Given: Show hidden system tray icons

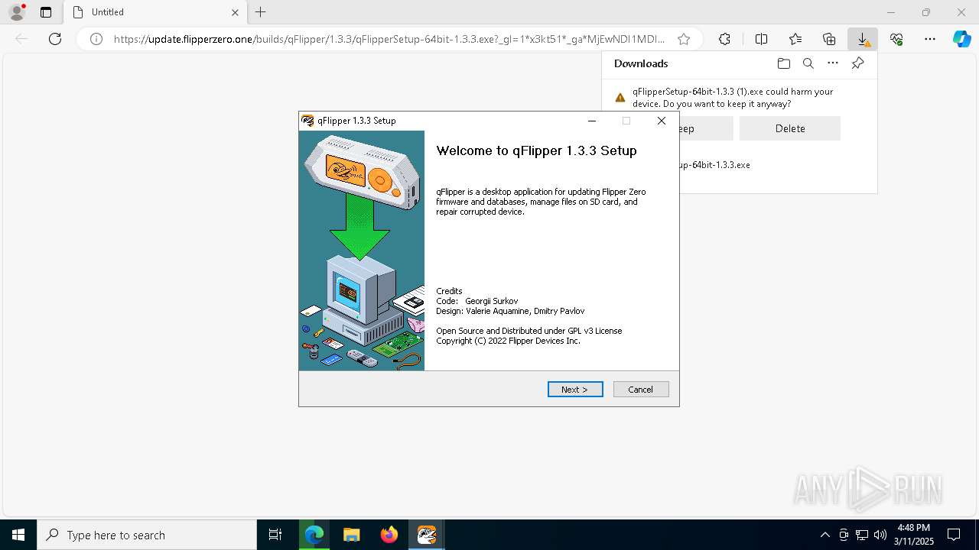Looking at the screenshot, I should coord(825,535).
